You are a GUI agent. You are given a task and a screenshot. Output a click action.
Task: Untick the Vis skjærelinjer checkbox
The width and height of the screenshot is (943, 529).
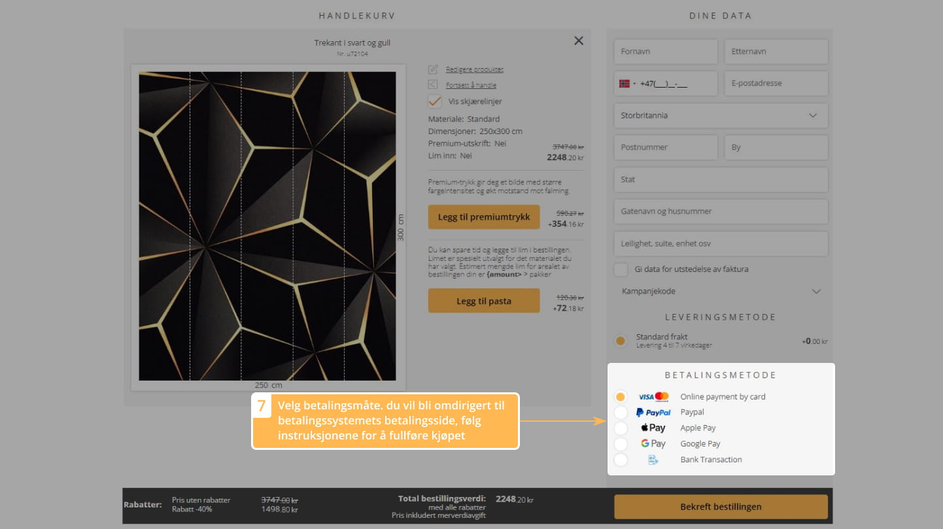435,101
